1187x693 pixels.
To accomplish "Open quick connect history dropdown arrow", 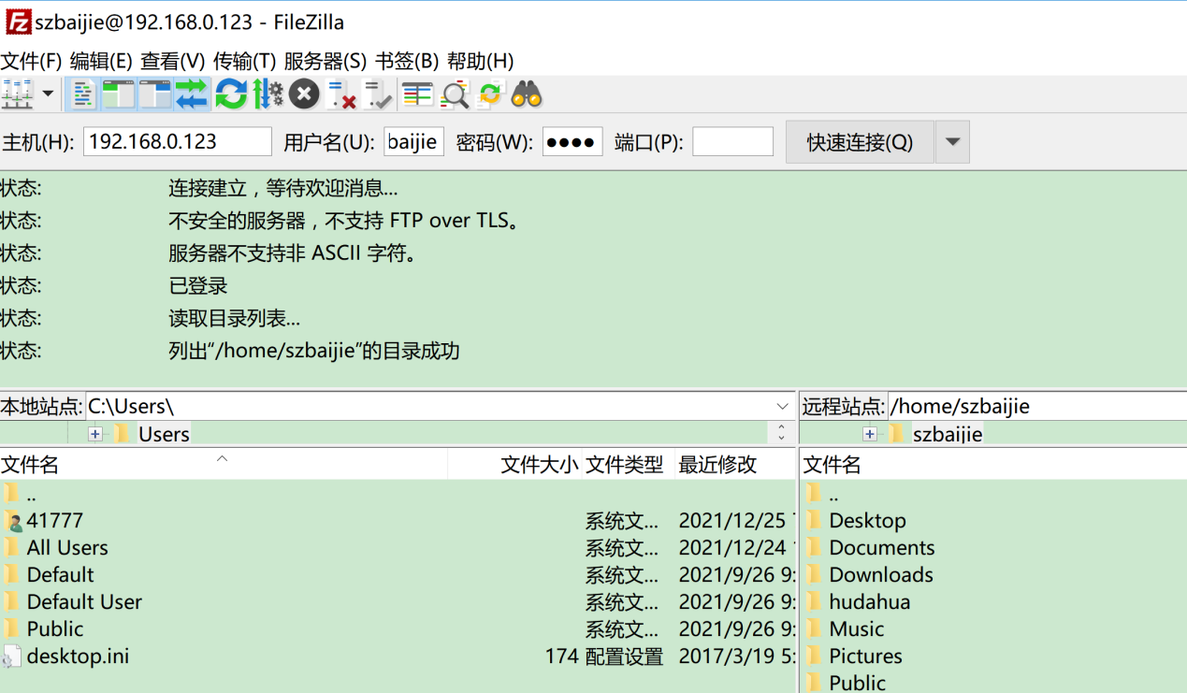I will pyautogui.click(x=952, y=142).
